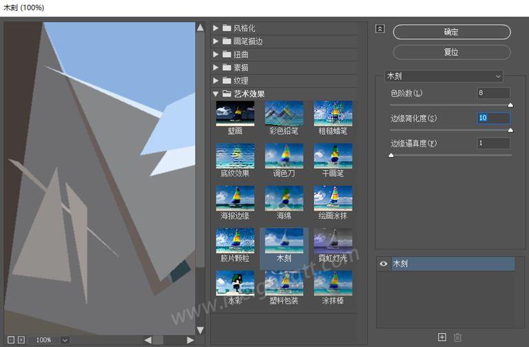Viewport: 529px width, 347px height.
Task: Open the 100% zoom level dropdown
Action: tap(65, 340)
